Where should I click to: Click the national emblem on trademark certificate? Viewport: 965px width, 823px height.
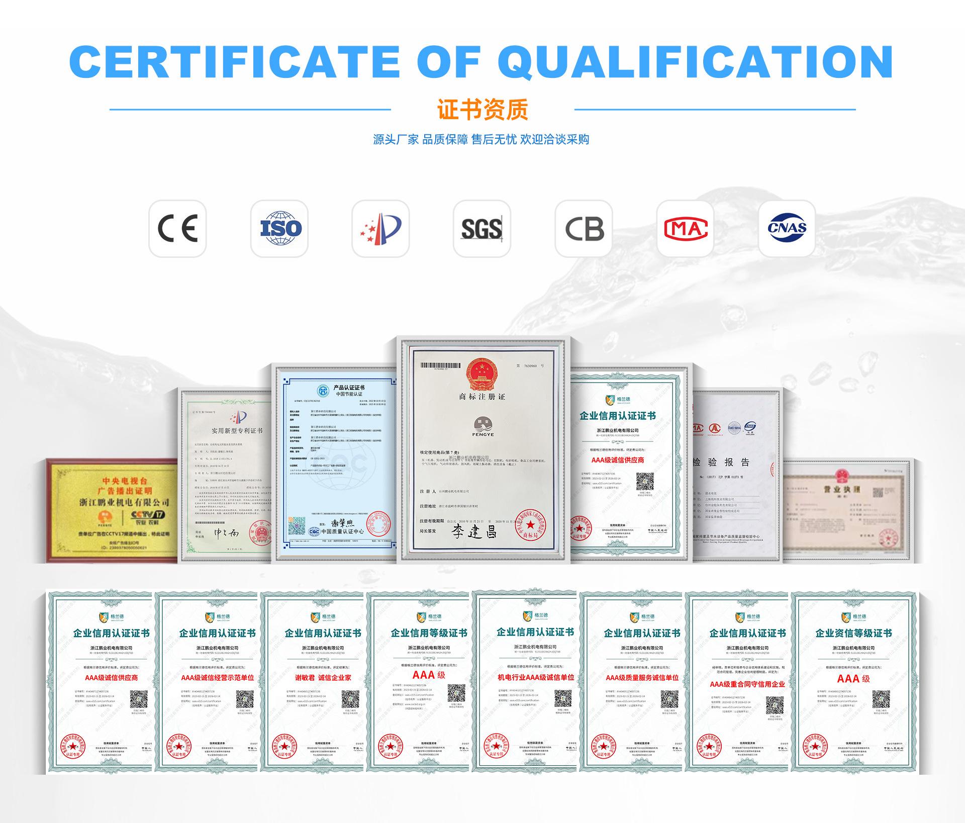(482, 374)
